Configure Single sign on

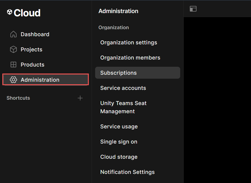pos(119,142)
